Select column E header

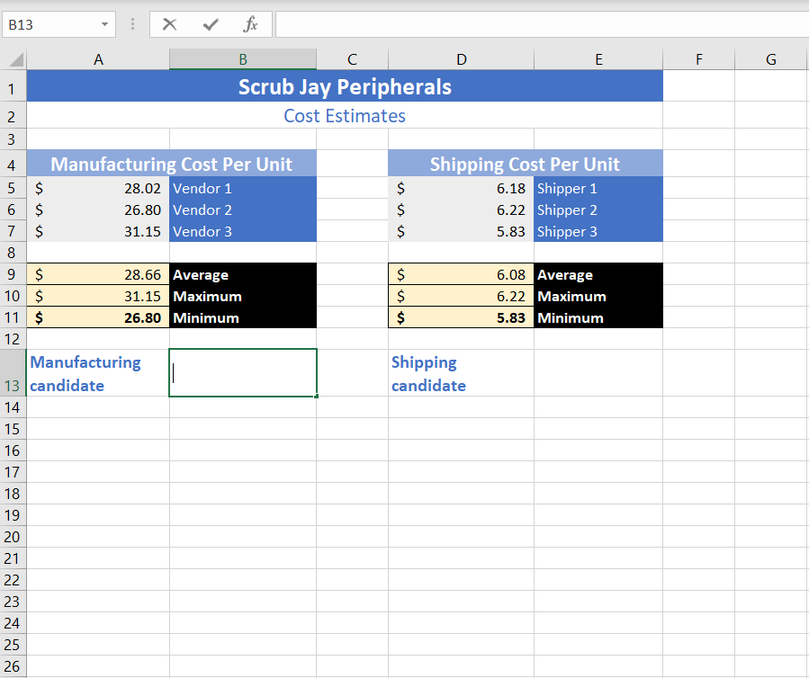tap(598, 59)
